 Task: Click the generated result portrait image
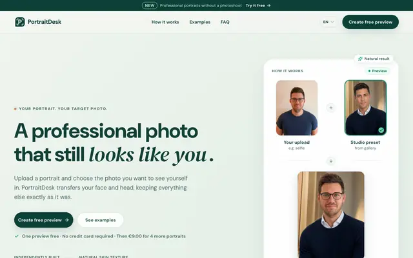331,215
